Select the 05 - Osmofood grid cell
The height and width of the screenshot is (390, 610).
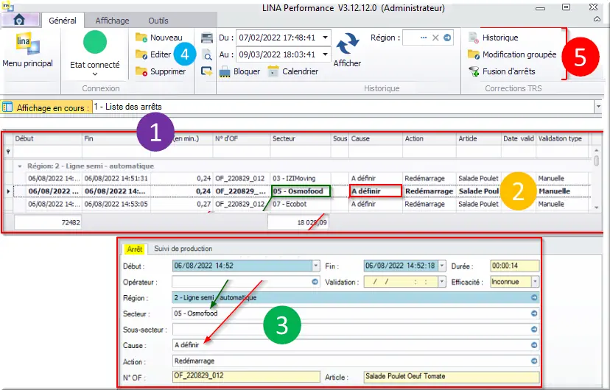tap(301, 191)
